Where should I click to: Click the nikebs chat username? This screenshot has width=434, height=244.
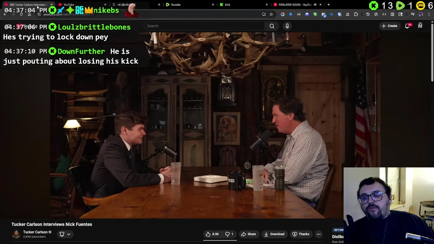point(106,10)
